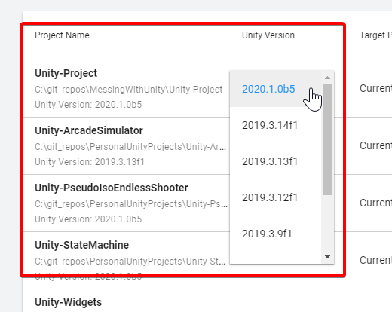Sort by Project Name column header
The width and height of the screenshot is (392, 312).
coord(62,35)
